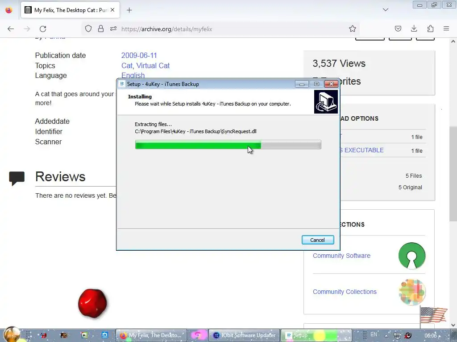This screenshot has height=342, width=457.
Task: Open the Community Collections link
Action: click(345, 292)
